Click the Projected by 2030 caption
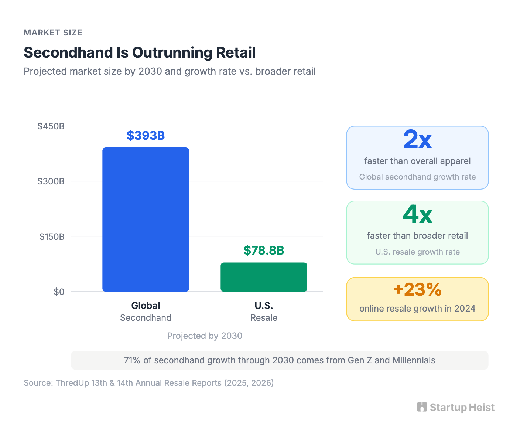The width and height of the screenshot is (520, 439). pyautogui.click(x=205, y=336)
